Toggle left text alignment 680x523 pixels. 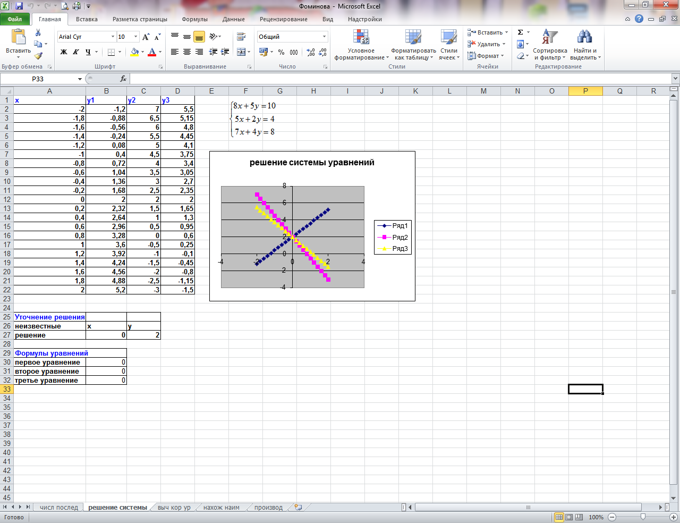175,52
